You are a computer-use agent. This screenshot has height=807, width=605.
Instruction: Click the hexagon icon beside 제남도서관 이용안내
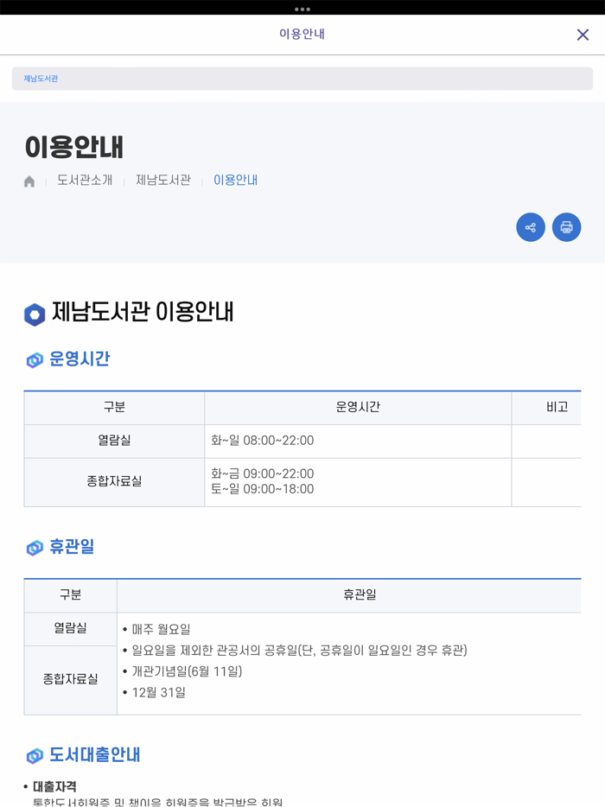tap(33, 314)
